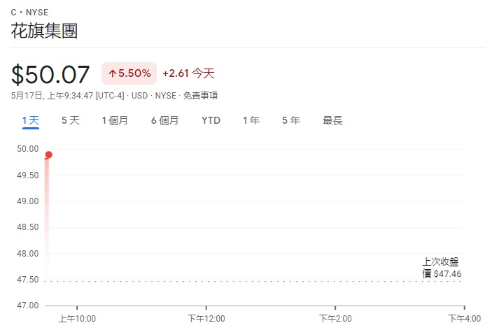Click the 上午10:00 axis label

click(77, 319)
